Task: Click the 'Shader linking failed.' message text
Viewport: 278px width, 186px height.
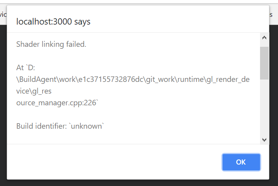Action: [51, 44]
